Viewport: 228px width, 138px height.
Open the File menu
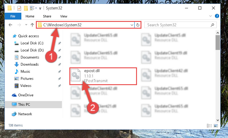(x=13, y=16)
